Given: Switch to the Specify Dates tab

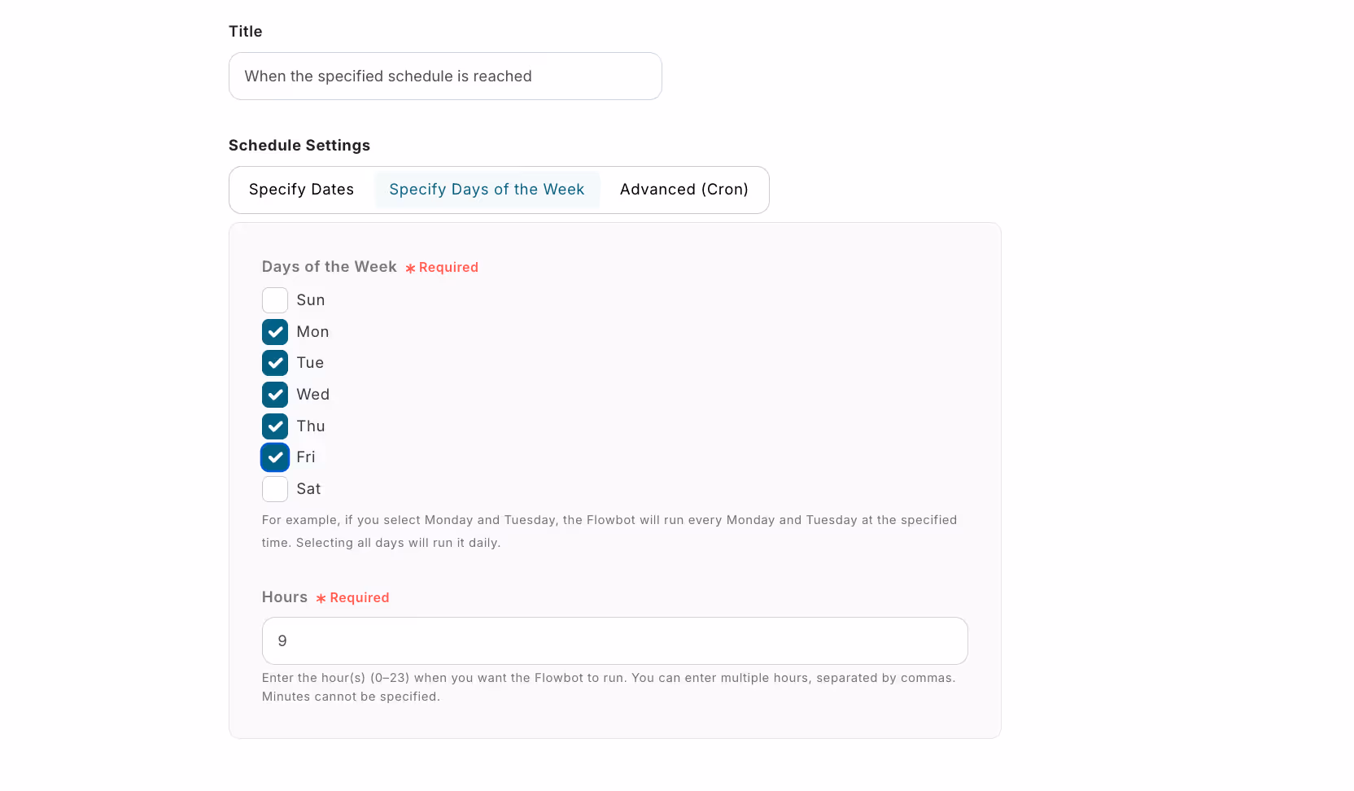Looking at the screenshot, I should coord(301,190).
